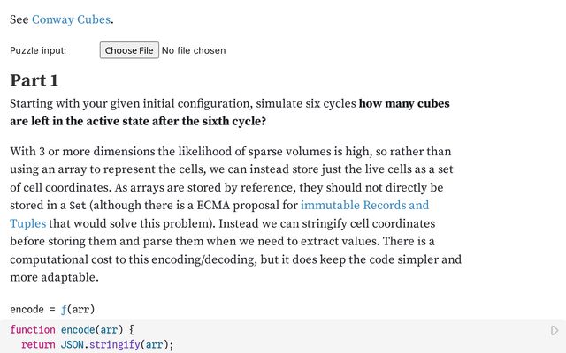
Task: Click the word 'See' before Conway Cubes
Action: (19, 19)
